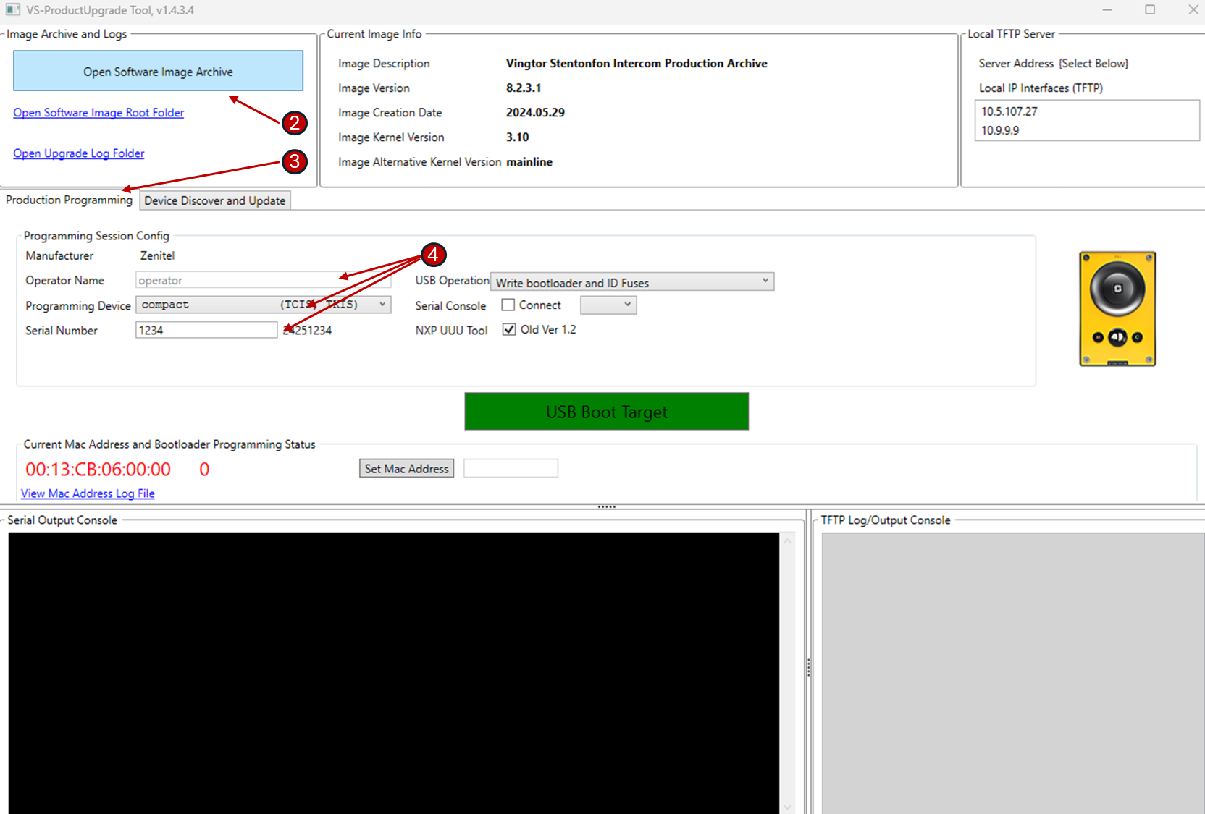This screenshot has height=814, width=1205.
Task: Select the 10.5.107.27 local IP interface
Action: (1009, 111)
